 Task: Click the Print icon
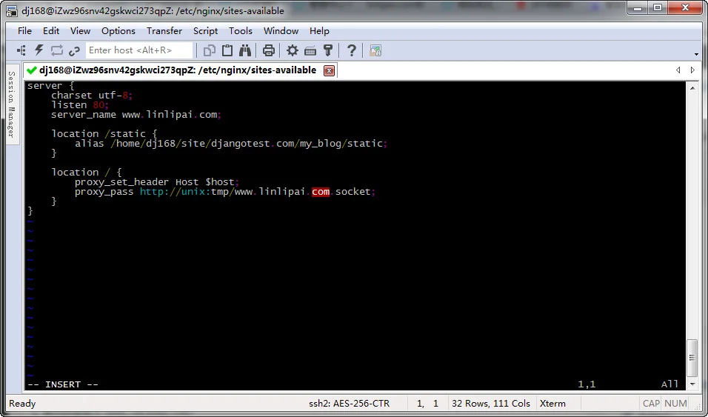[269, 50]
